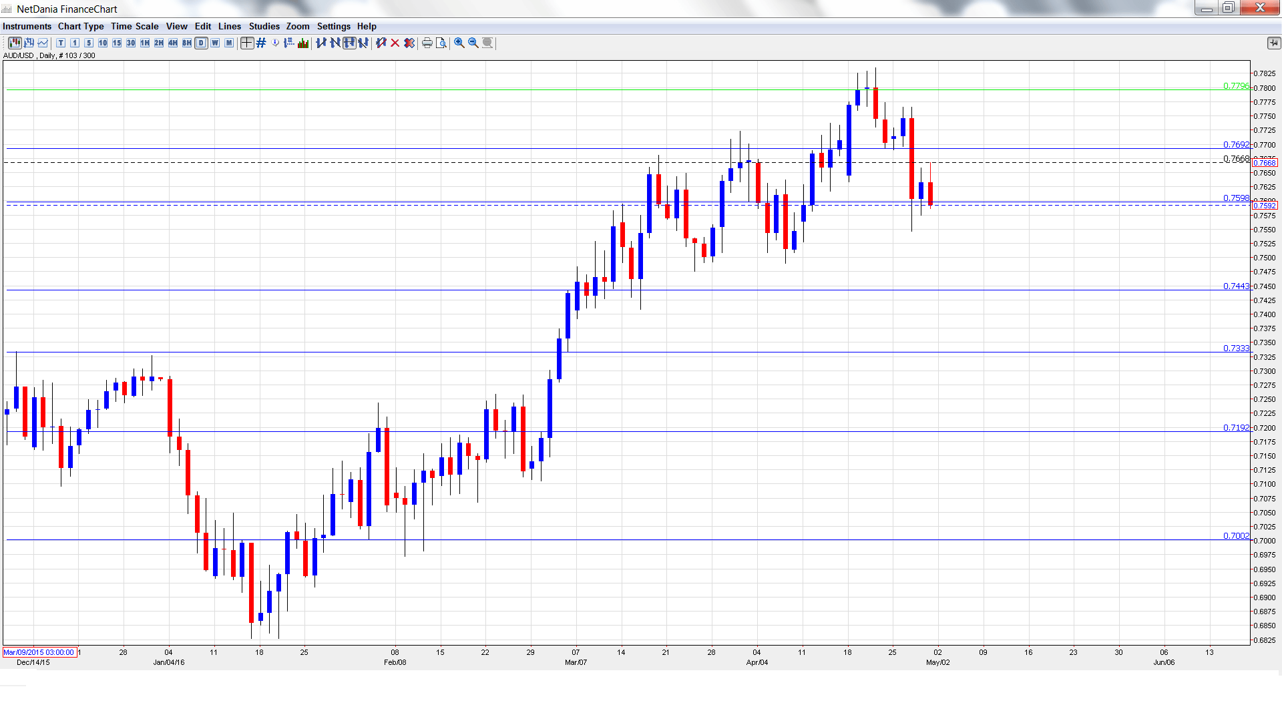Open the Time Scale menu

click(134, 26)
